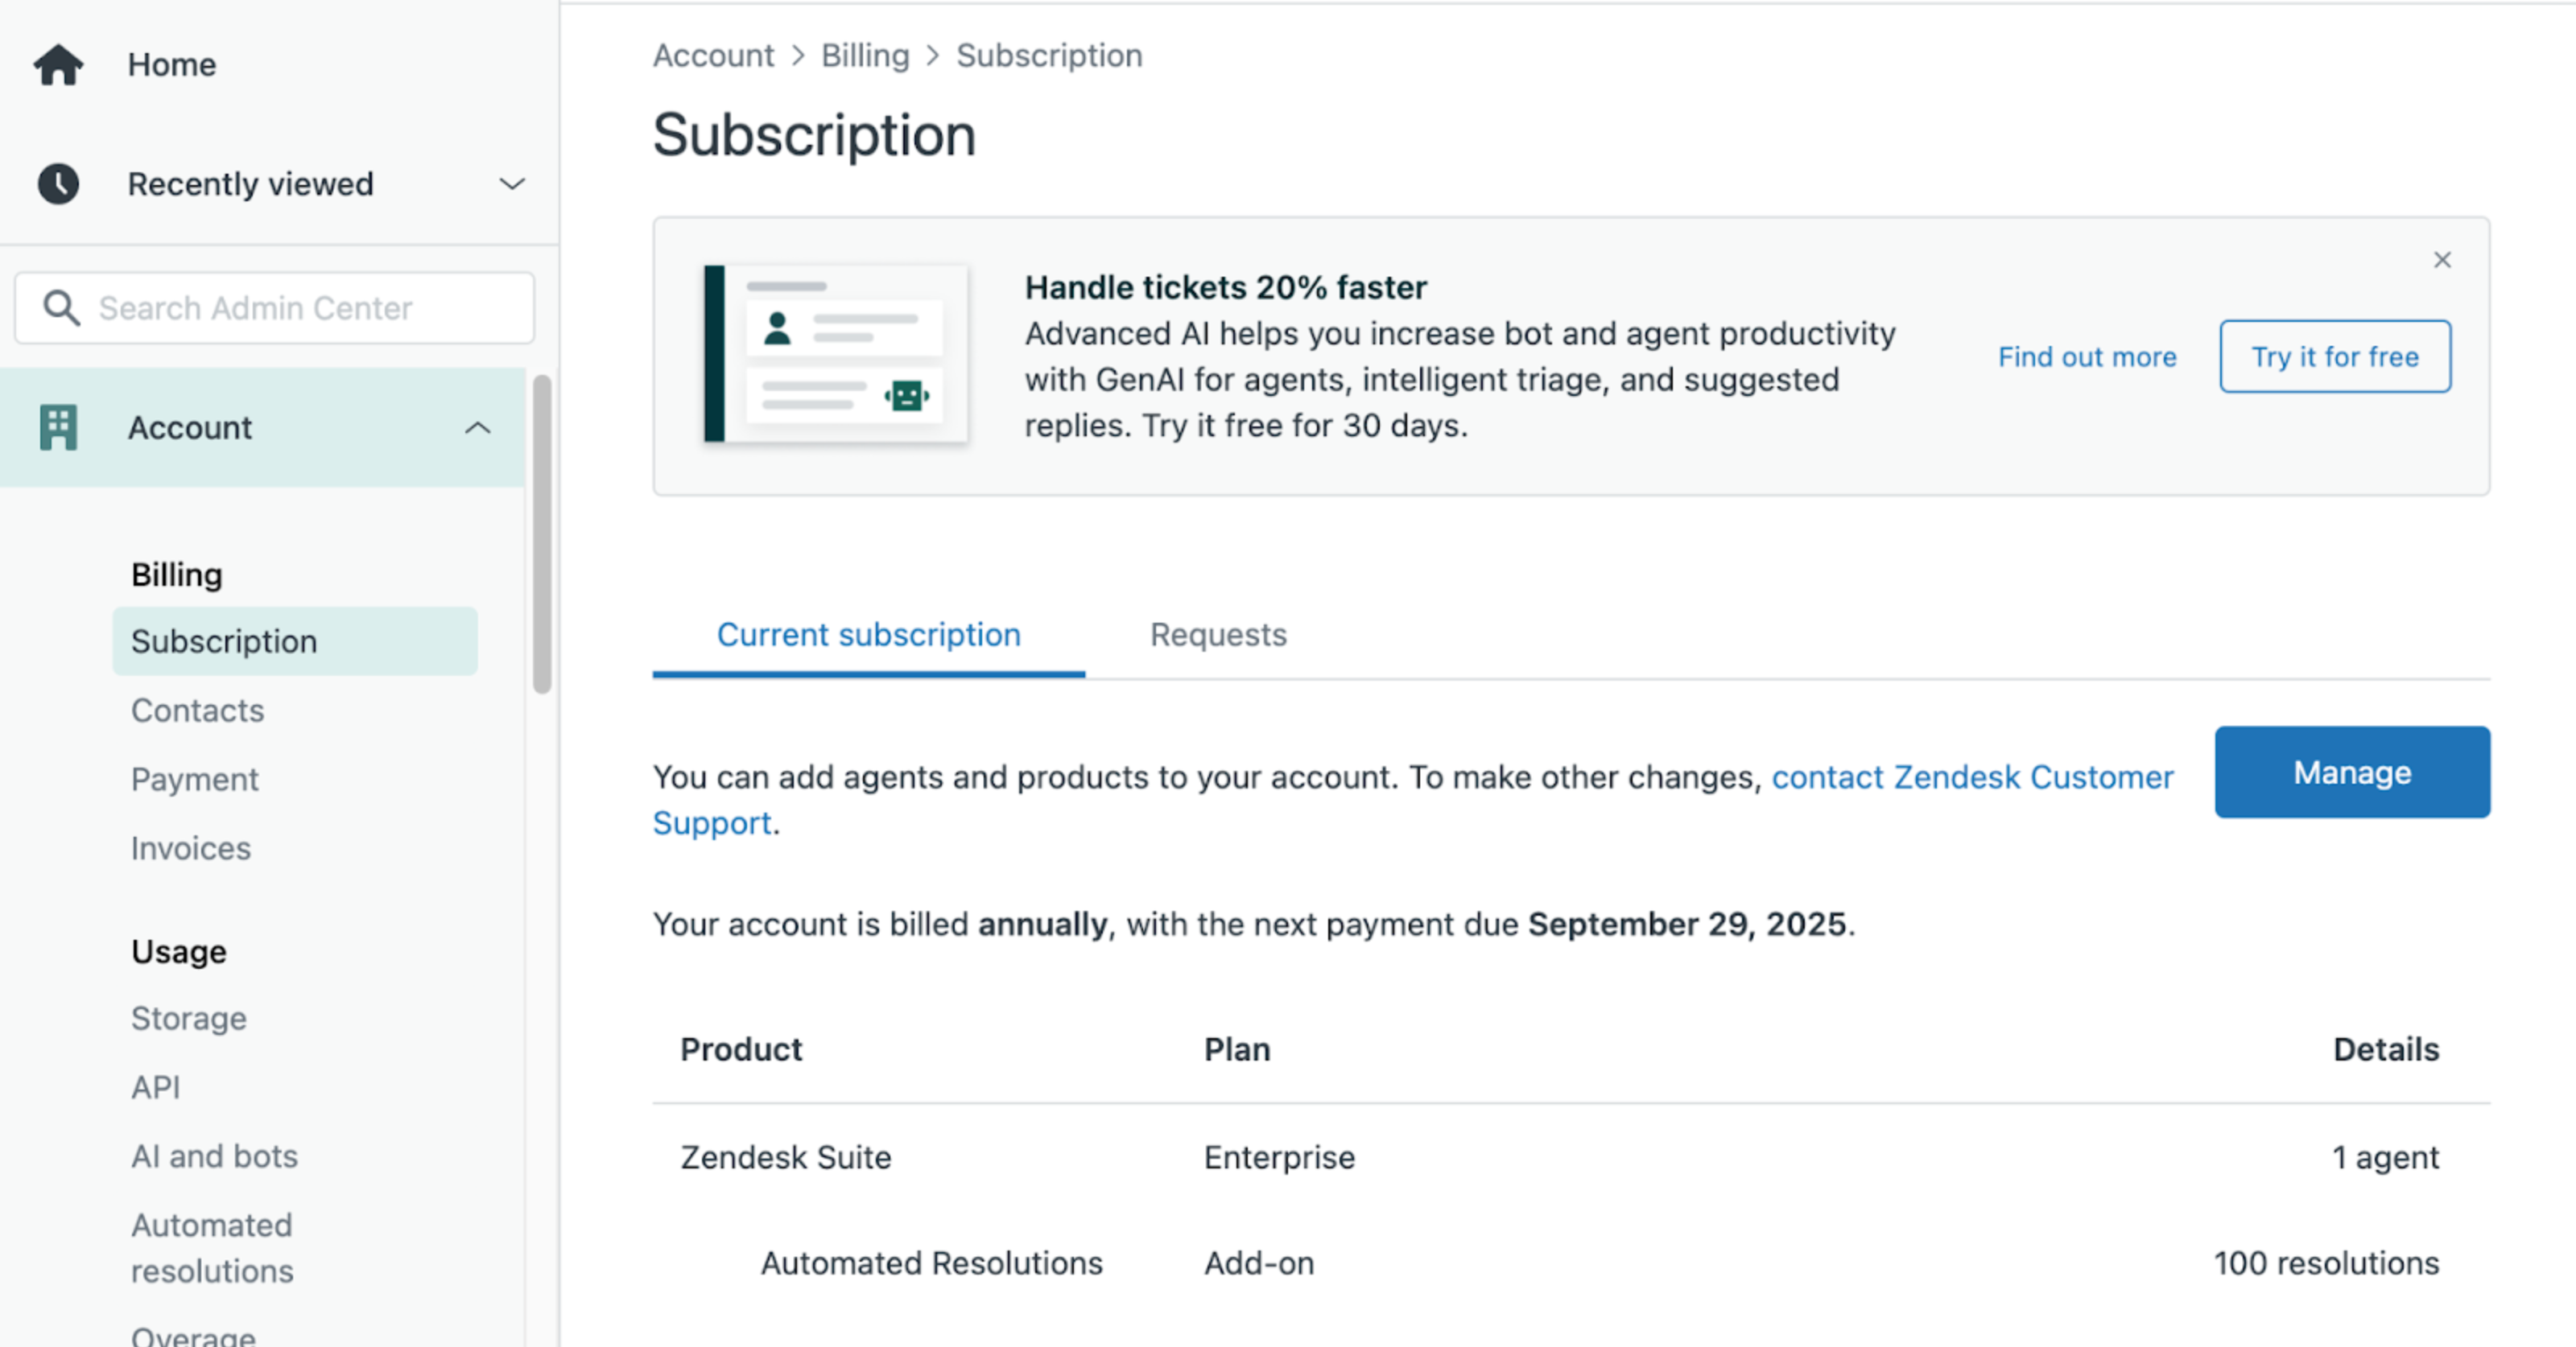This screenshot has width=2576, height=1347.
Task: Collapse the Account section chevron
Action: tap(478, 428)
